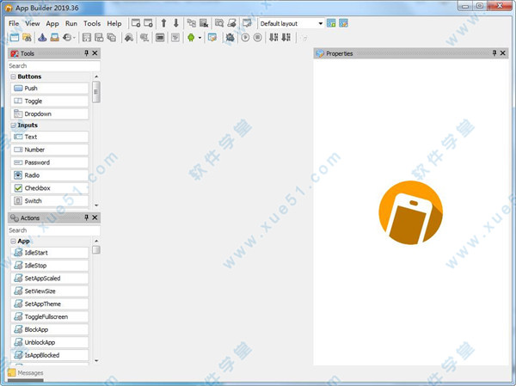Collapse the Inputs group

13,126
